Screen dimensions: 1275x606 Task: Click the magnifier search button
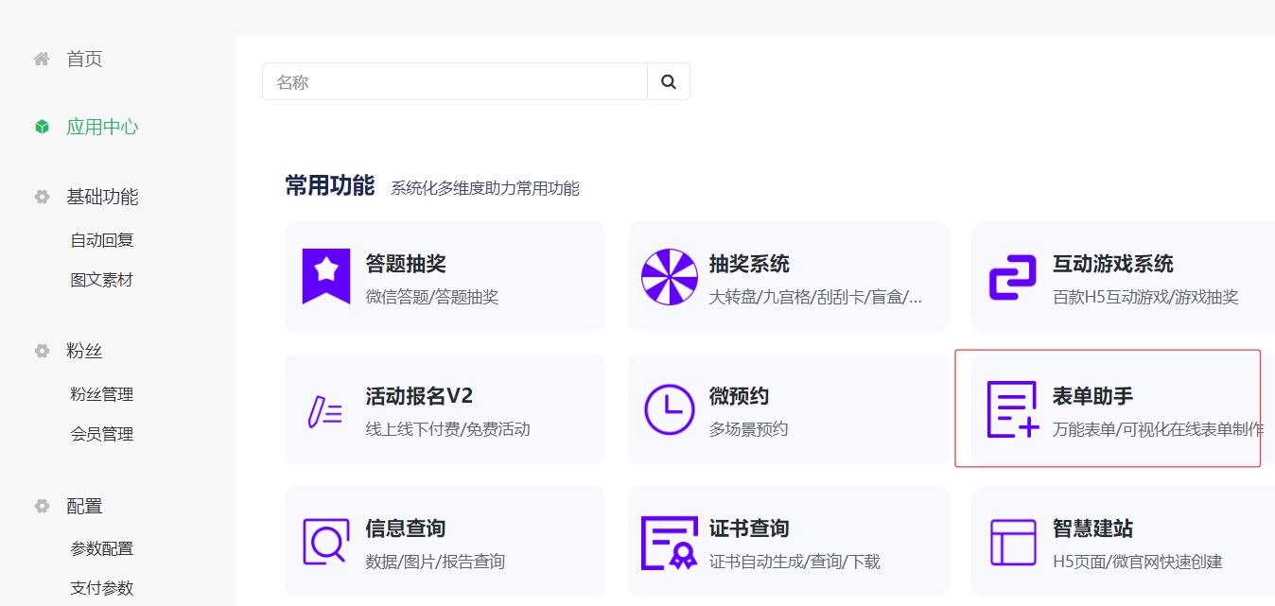669,81
